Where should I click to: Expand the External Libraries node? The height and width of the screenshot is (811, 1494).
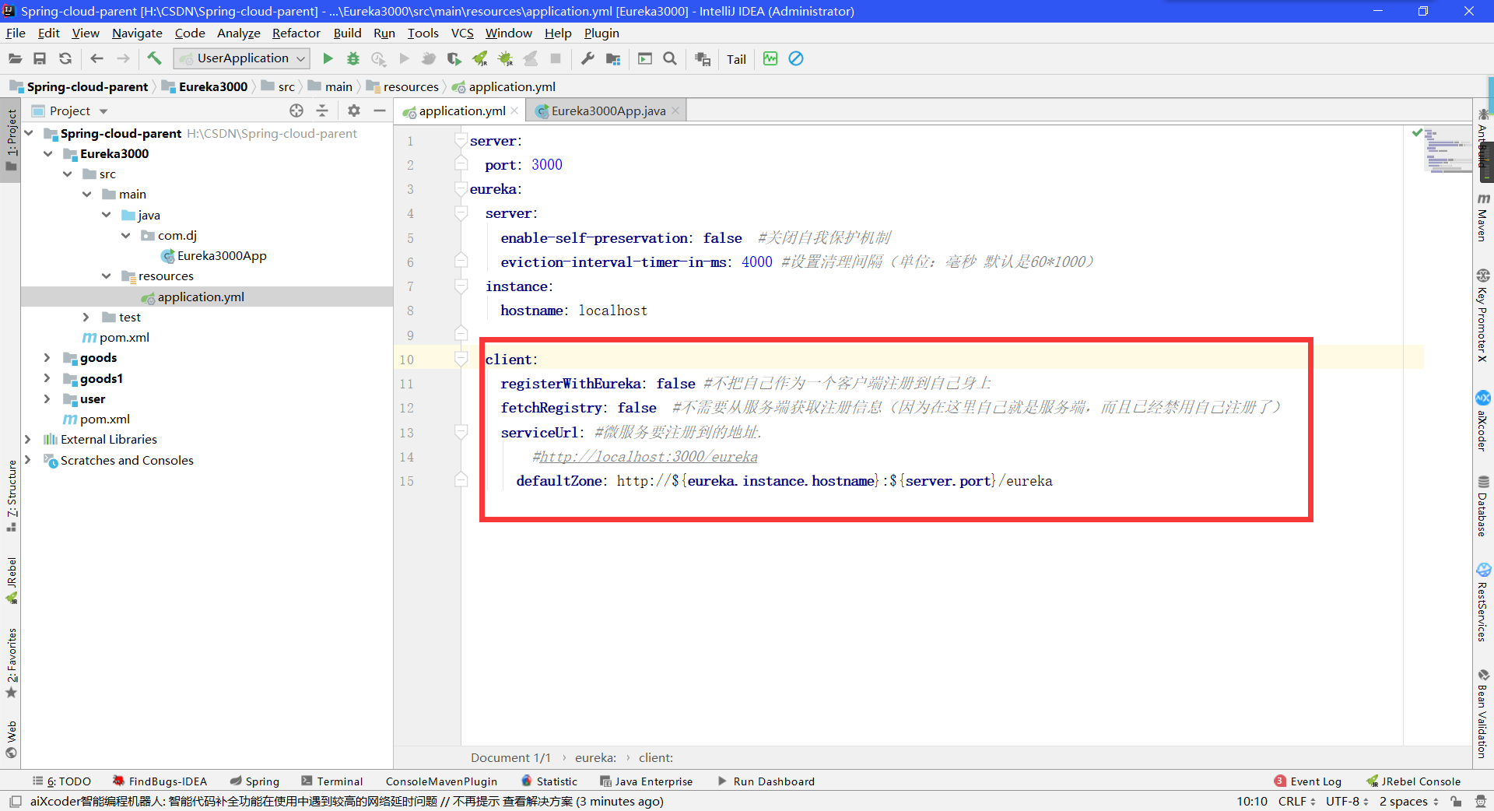[x=28, y=439]
